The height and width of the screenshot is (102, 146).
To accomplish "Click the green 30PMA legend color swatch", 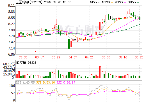I will coord(138,2).
